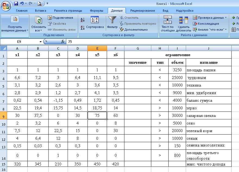The width and height of the screenshot is (239, 172).
Task: Select the Данные tab
Action: [x=117, y=11]
